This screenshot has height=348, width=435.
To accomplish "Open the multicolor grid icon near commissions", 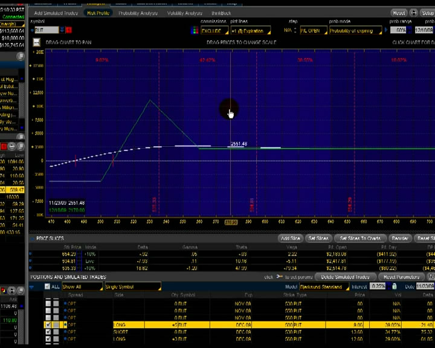I will pos(195,30).
